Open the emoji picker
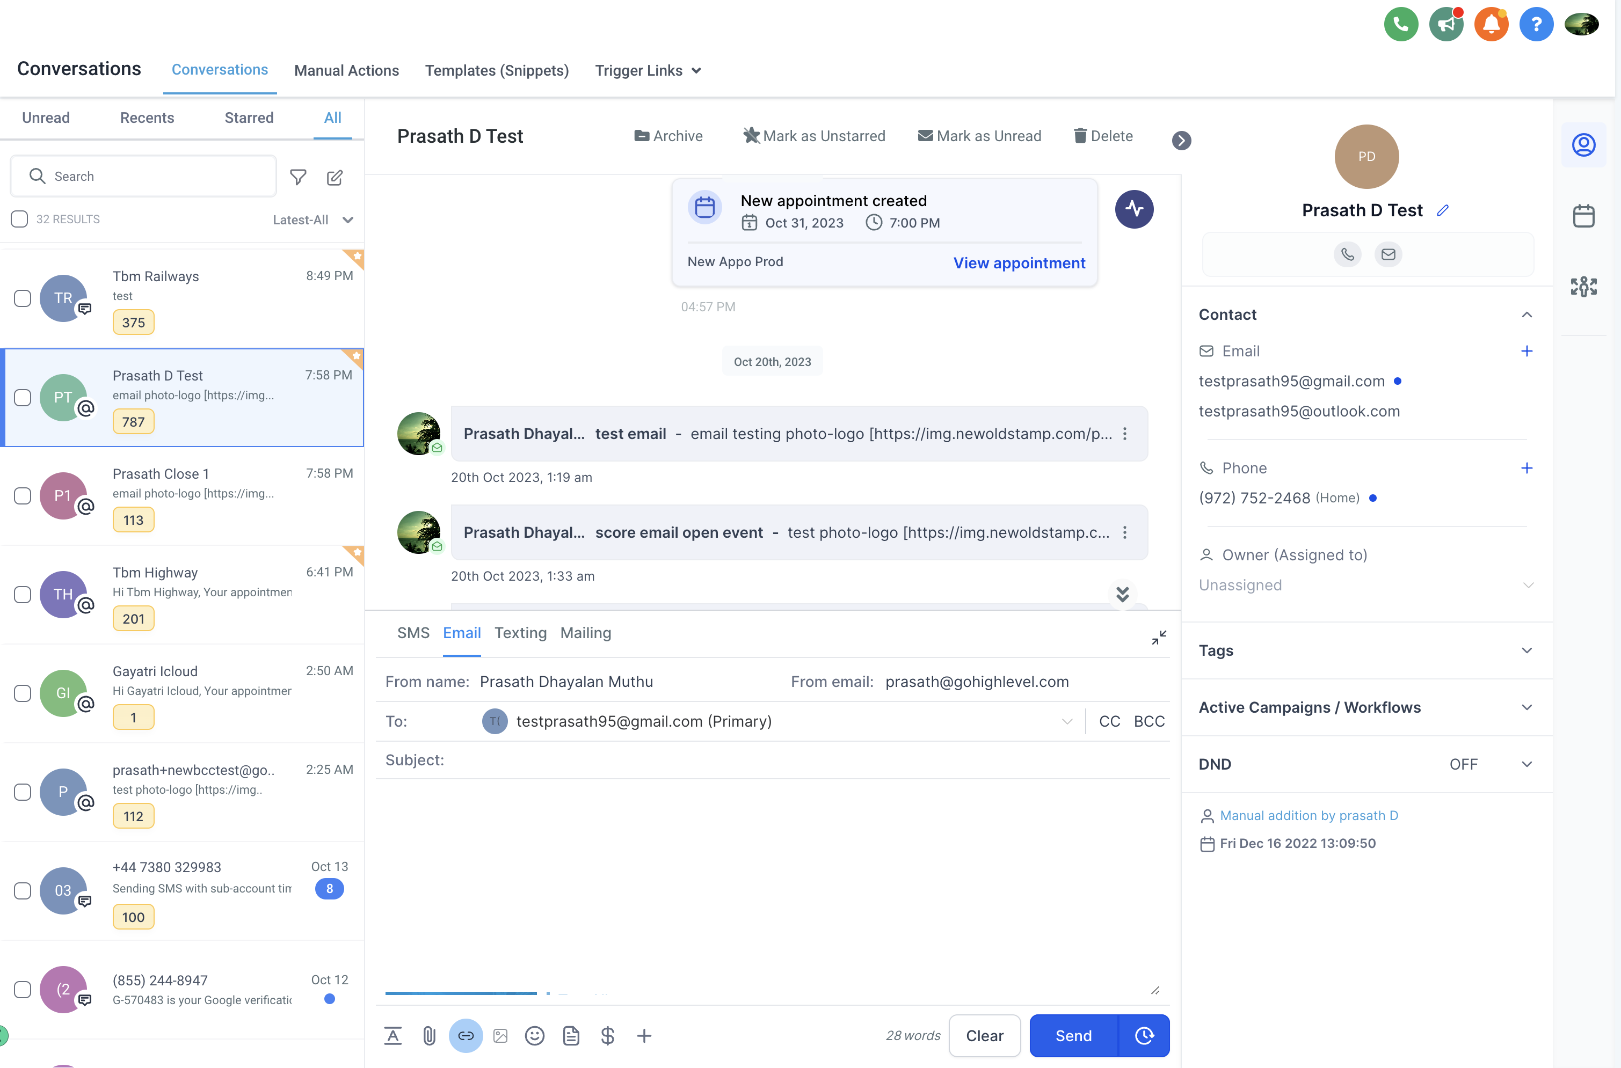Viewport: 1621px width, 1068px height. pyautogui.click(x=534, y=1035)
